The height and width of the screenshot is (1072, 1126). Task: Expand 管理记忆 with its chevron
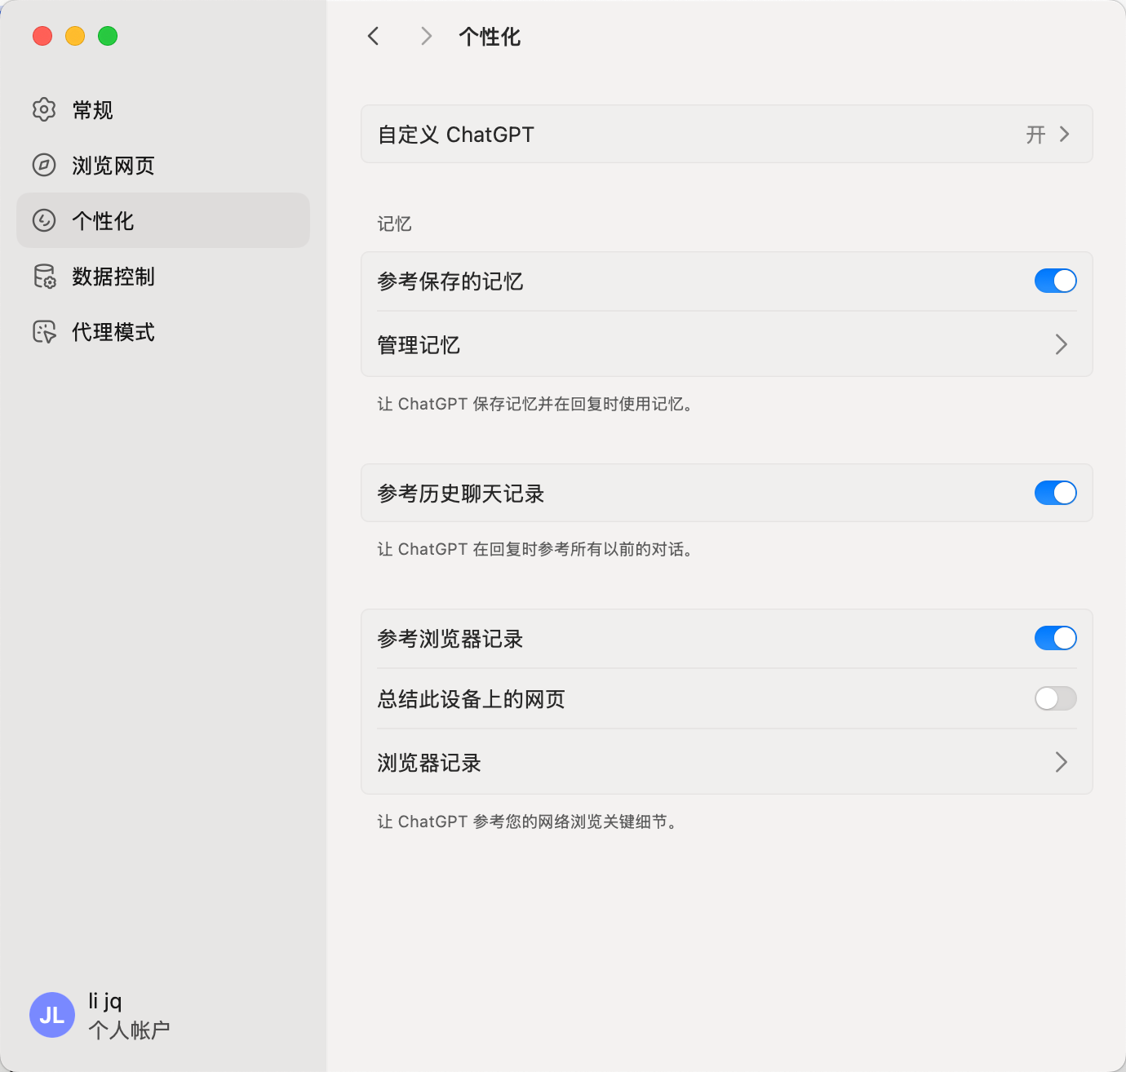coord(1061,344)
